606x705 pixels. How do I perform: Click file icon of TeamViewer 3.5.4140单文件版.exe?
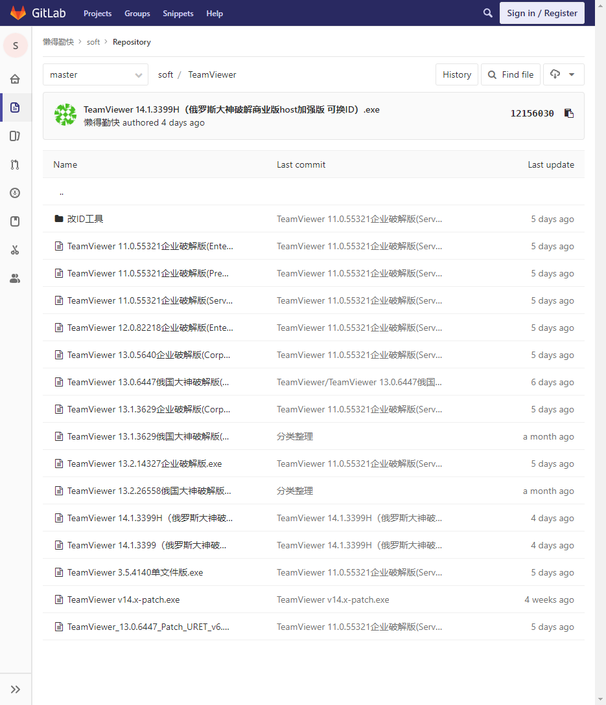(58, 572)
